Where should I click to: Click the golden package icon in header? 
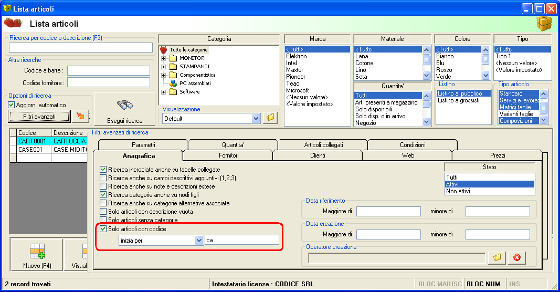pyautogui.click(x=544, y=24)
